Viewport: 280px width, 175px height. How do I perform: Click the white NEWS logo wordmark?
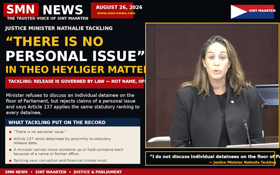click(63, 10)
